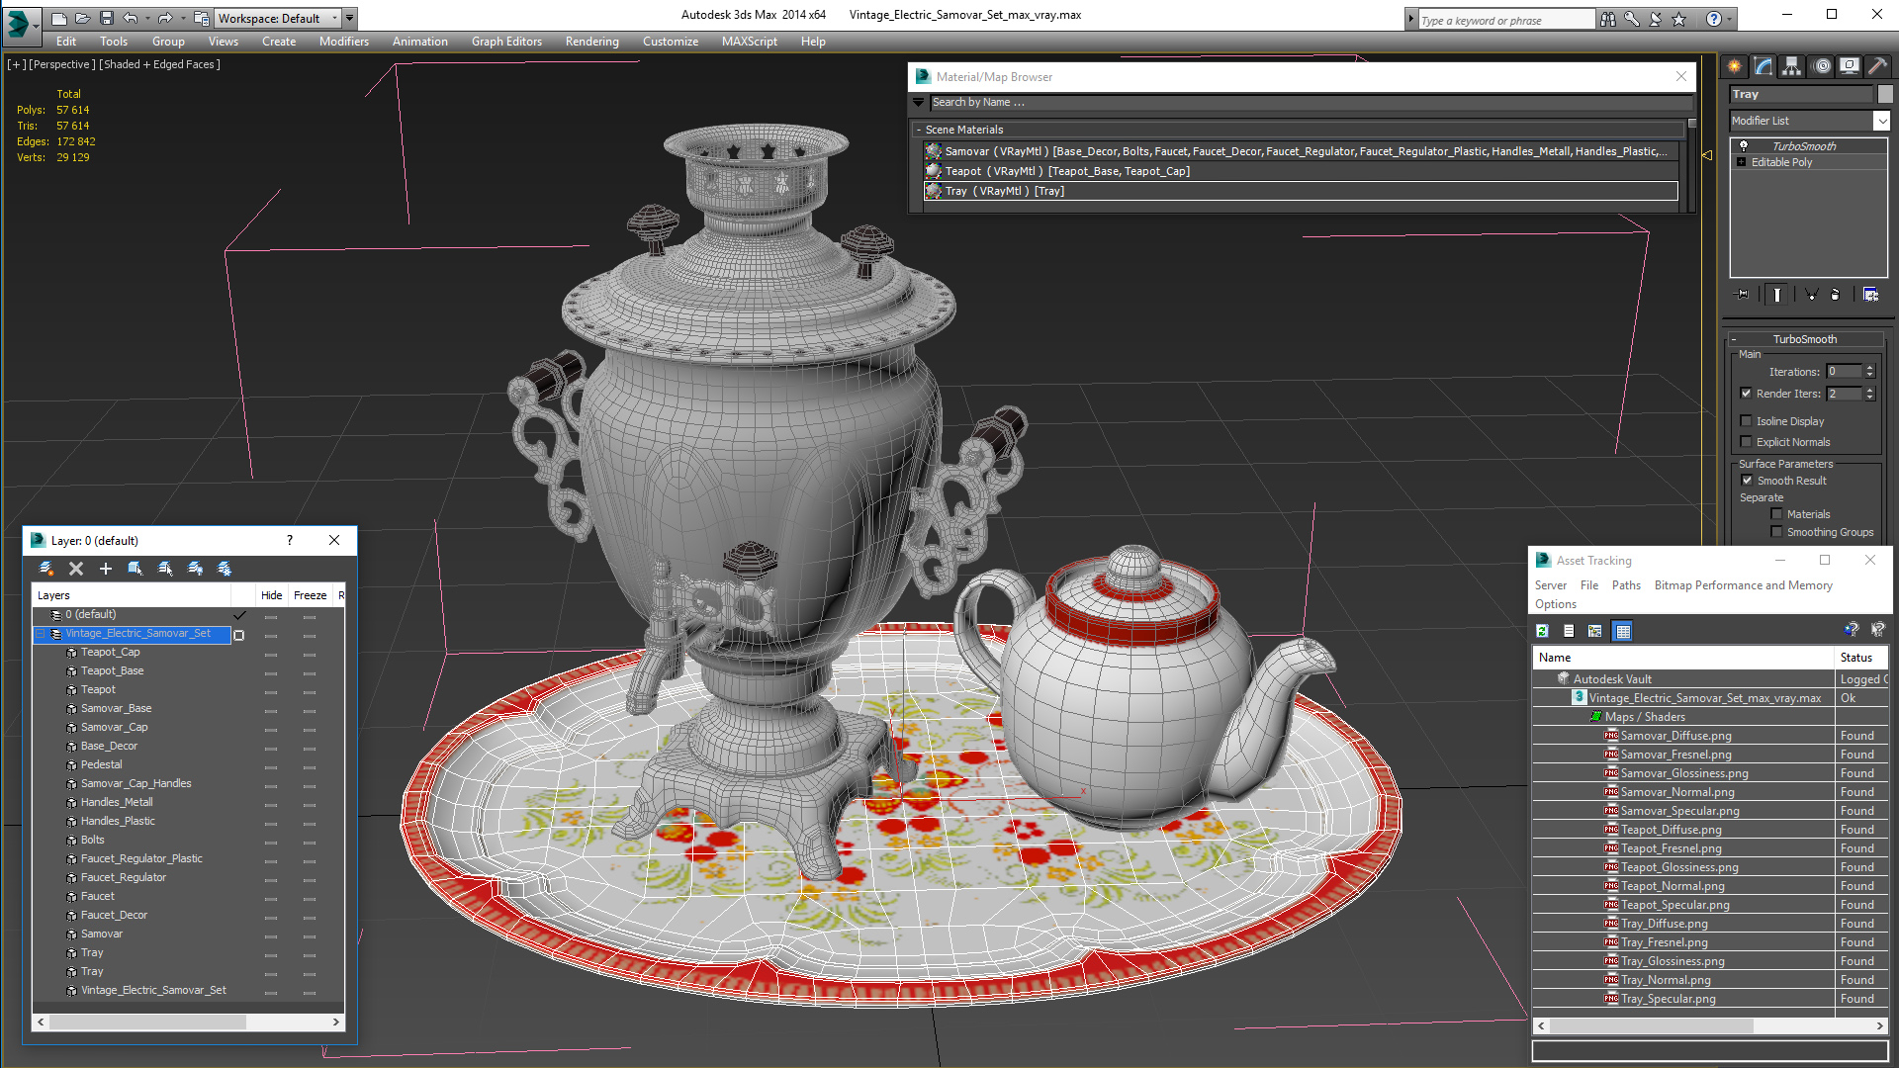Click Freeze/Unfreeze All Layers snowflake icon
This screenshot has height=1068, width=1899.
pyautogui.click(x=225, y=569)
